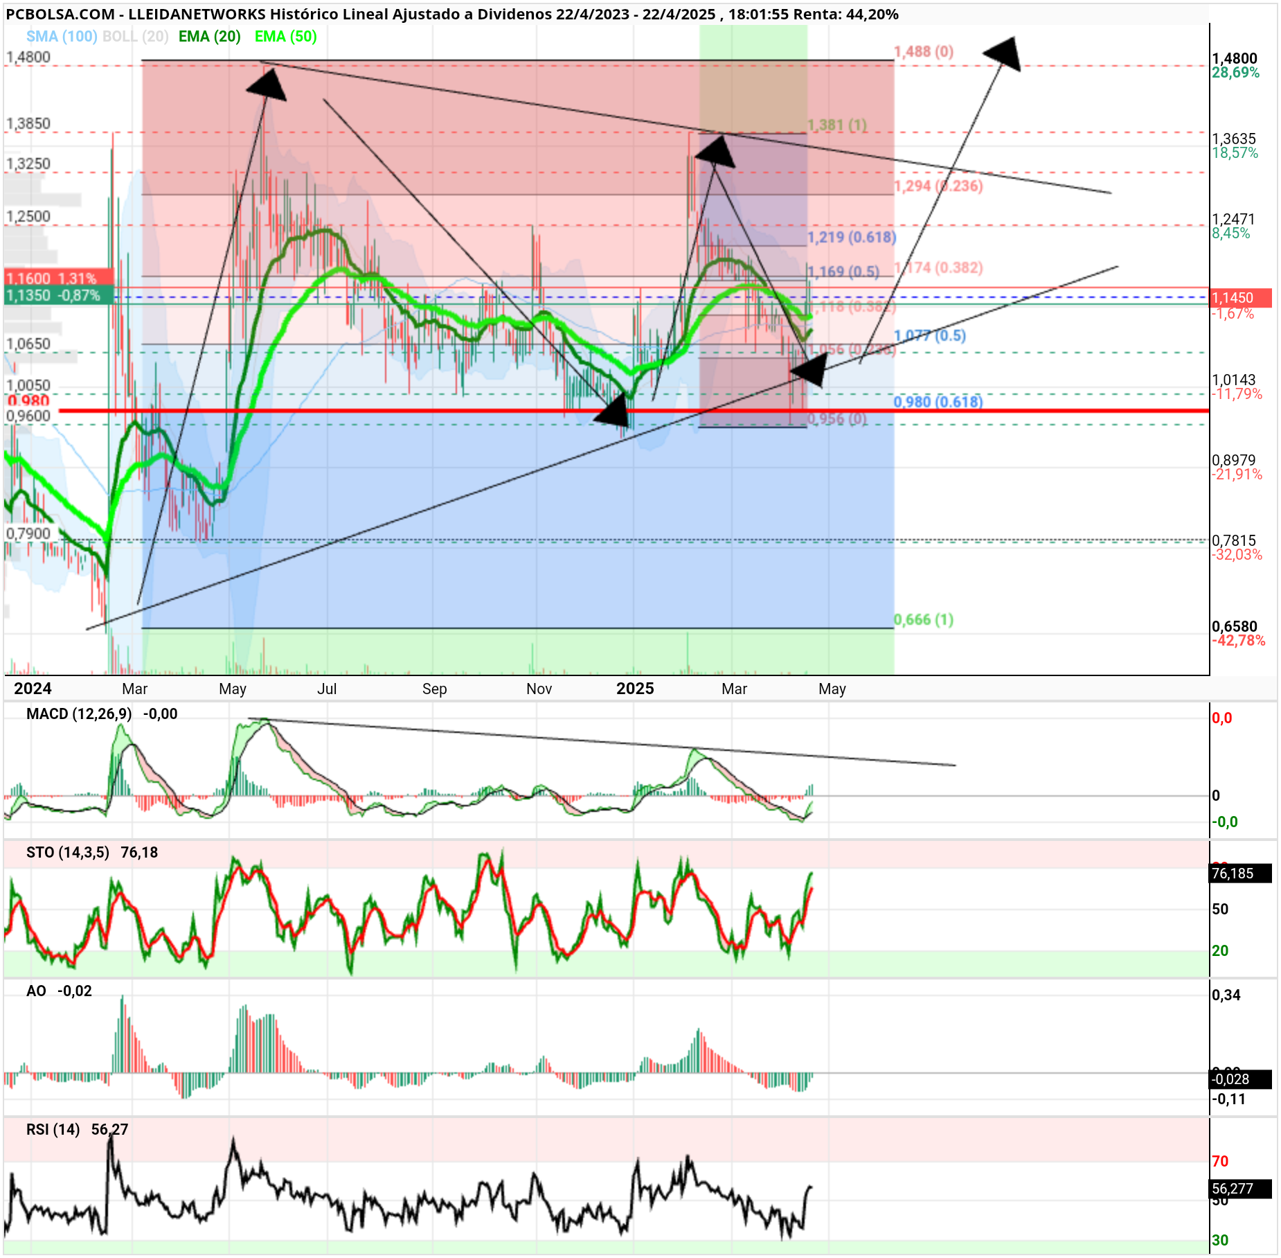Click the 1,0050 price axis label
This screenshot has height=1258, width=1281.
[28, 385]
